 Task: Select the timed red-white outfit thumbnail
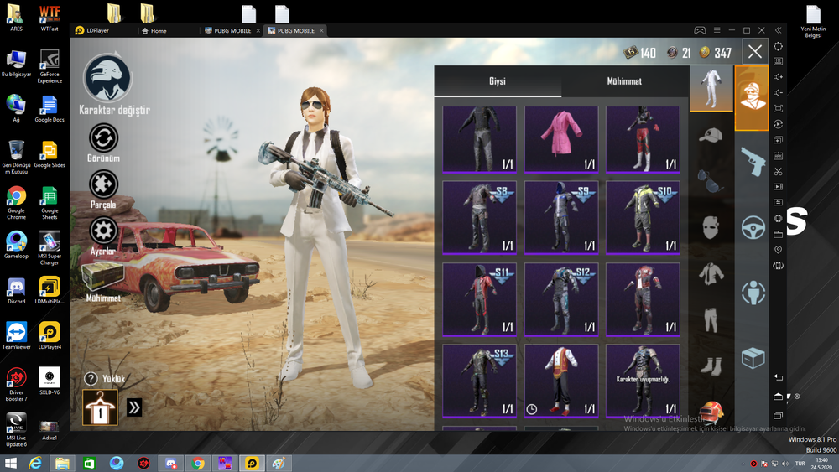coord(561,381)
